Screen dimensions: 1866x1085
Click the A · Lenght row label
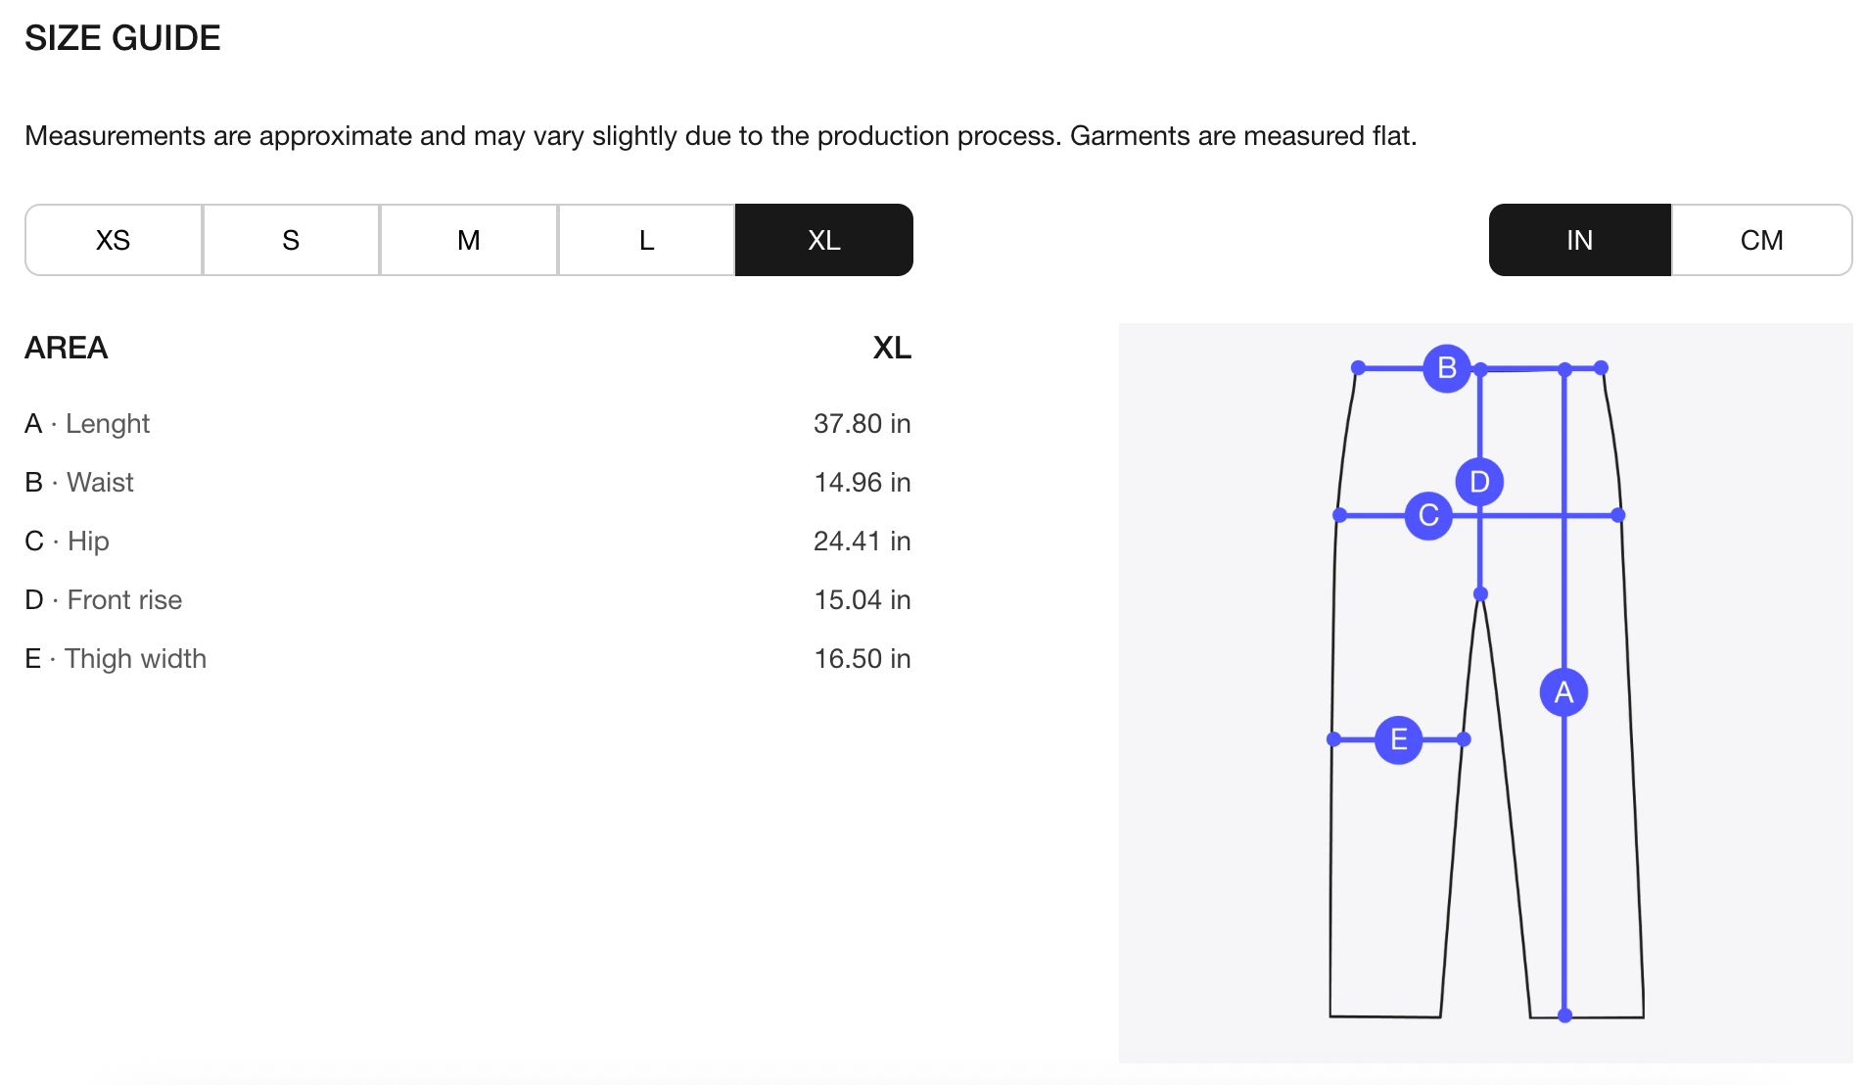coord(87,424)
